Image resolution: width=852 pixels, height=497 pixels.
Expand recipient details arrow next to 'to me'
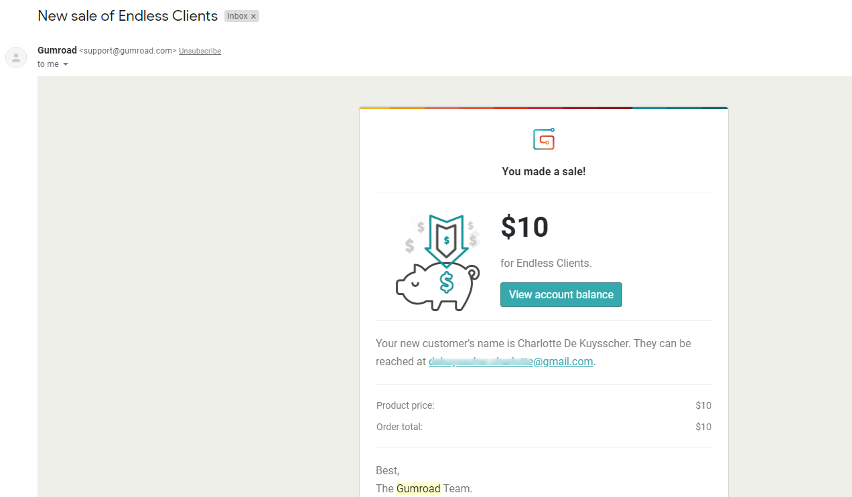point(66,64)
